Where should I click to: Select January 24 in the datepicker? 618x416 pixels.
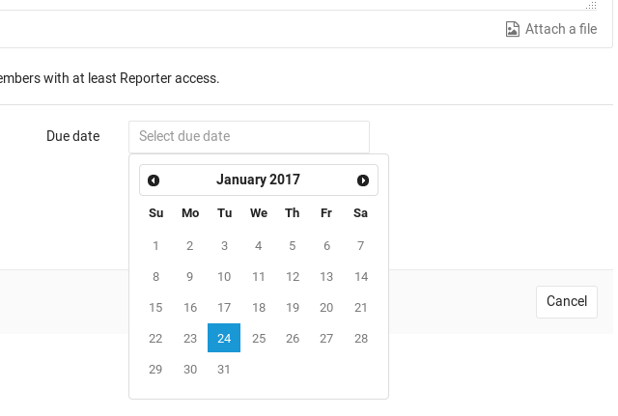[224, 338]
